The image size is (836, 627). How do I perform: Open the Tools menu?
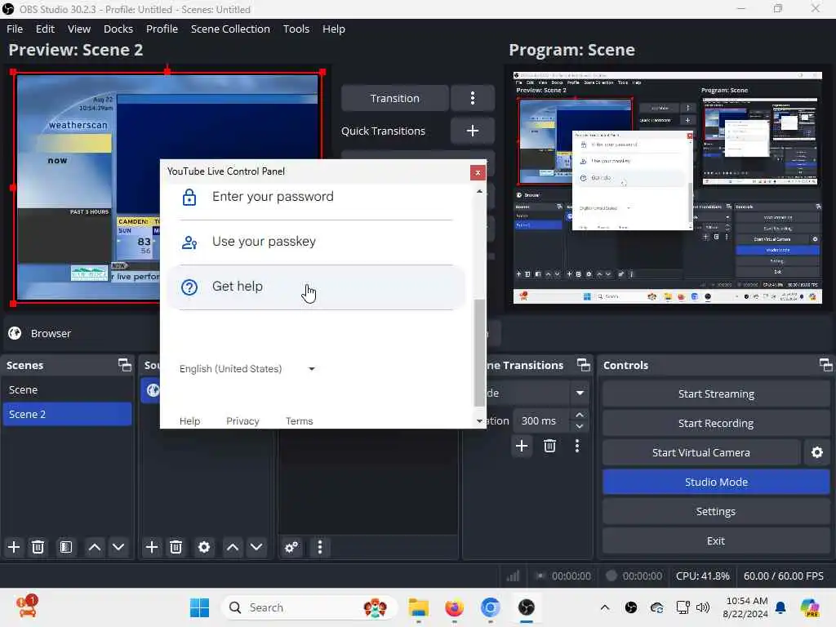pos(296,29)
